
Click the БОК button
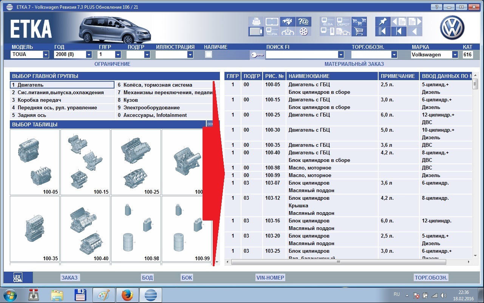click(x=187, y=278)
